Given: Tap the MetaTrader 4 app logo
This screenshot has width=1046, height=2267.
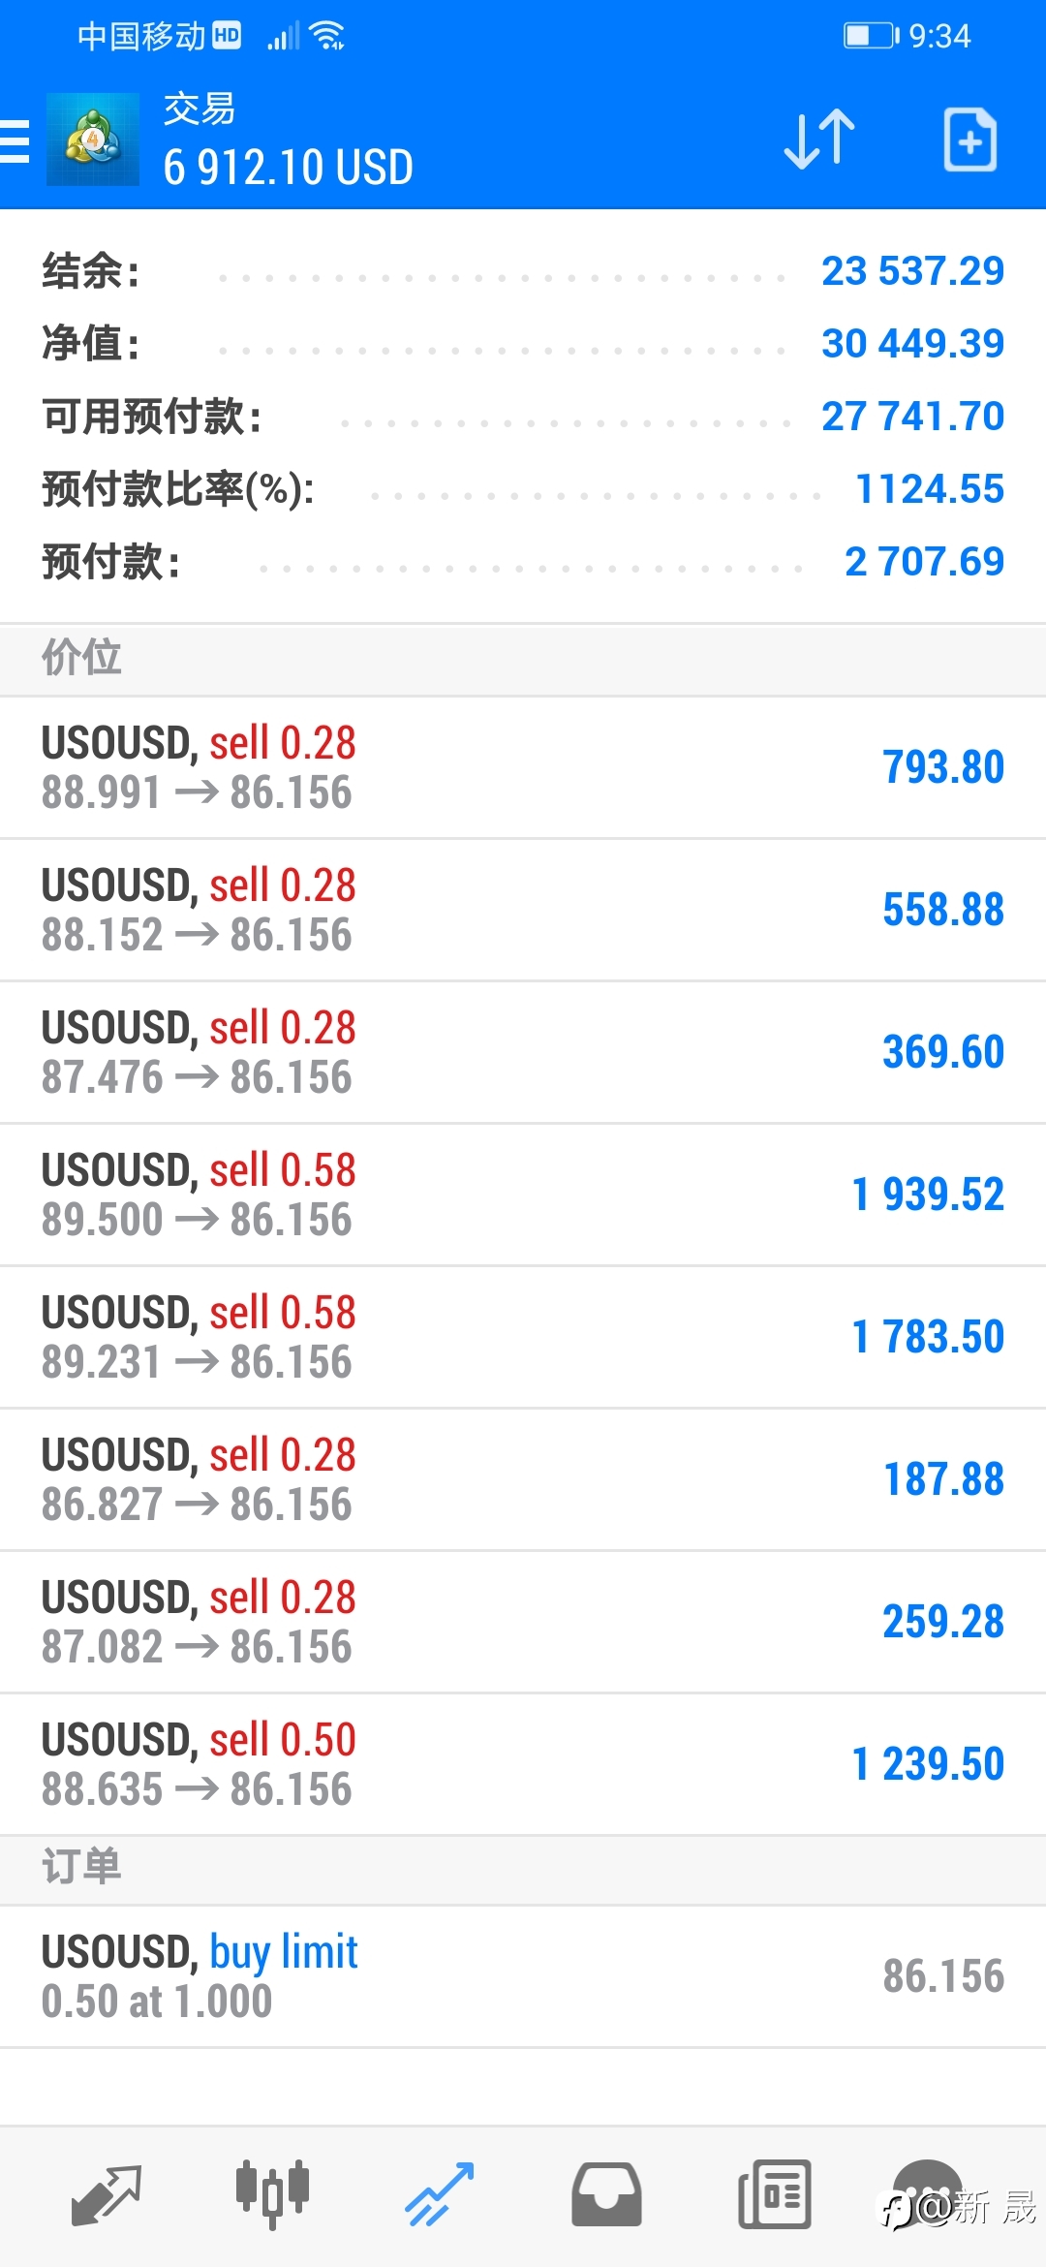Looking at the screenshot, I should (93, 140).
